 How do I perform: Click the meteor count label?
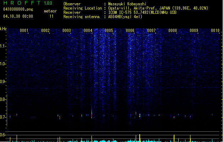coord(50,11)
